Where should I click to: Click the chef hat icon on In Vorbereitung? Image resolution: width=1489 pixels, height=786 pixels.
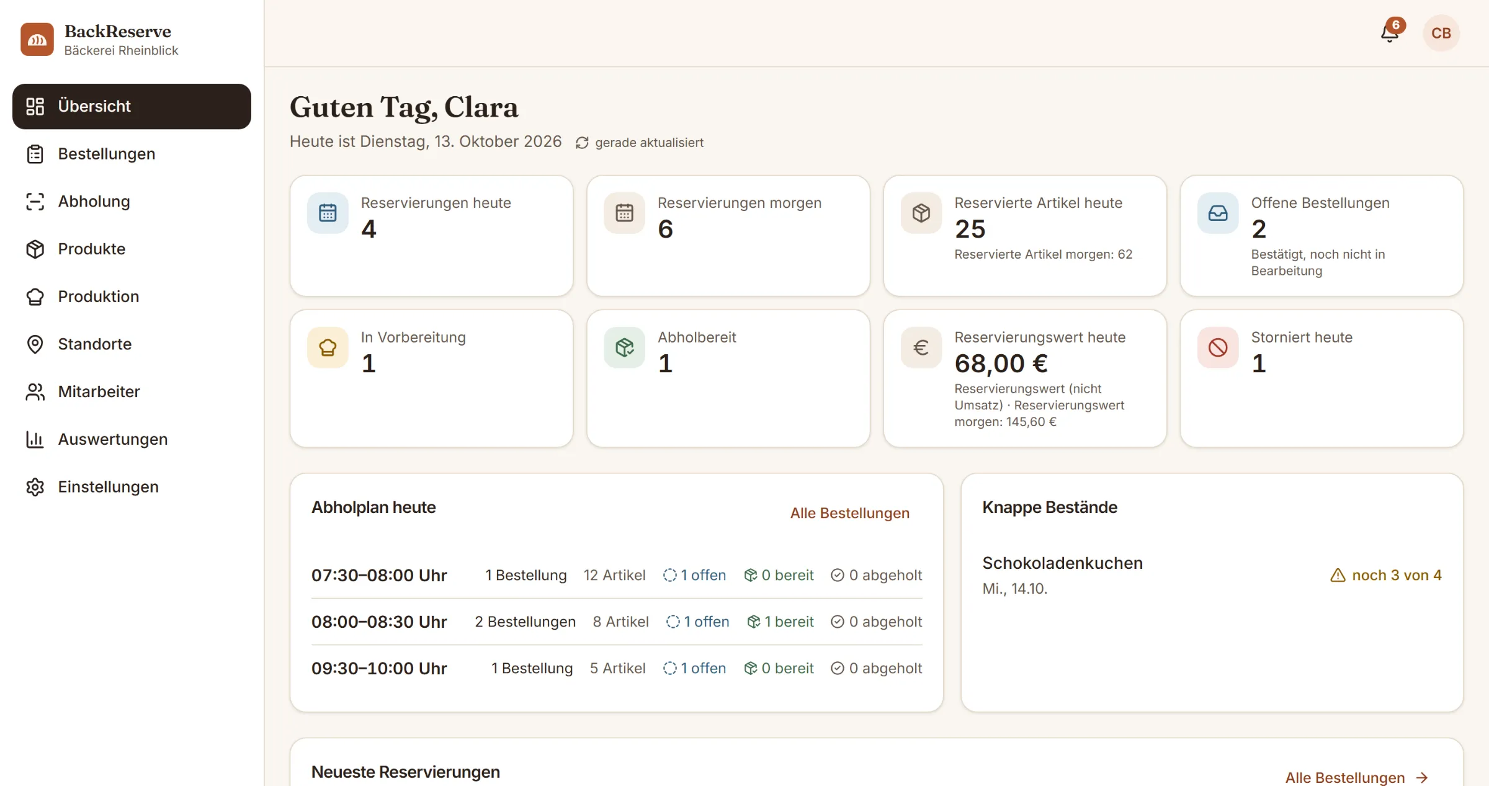(328, 347)
